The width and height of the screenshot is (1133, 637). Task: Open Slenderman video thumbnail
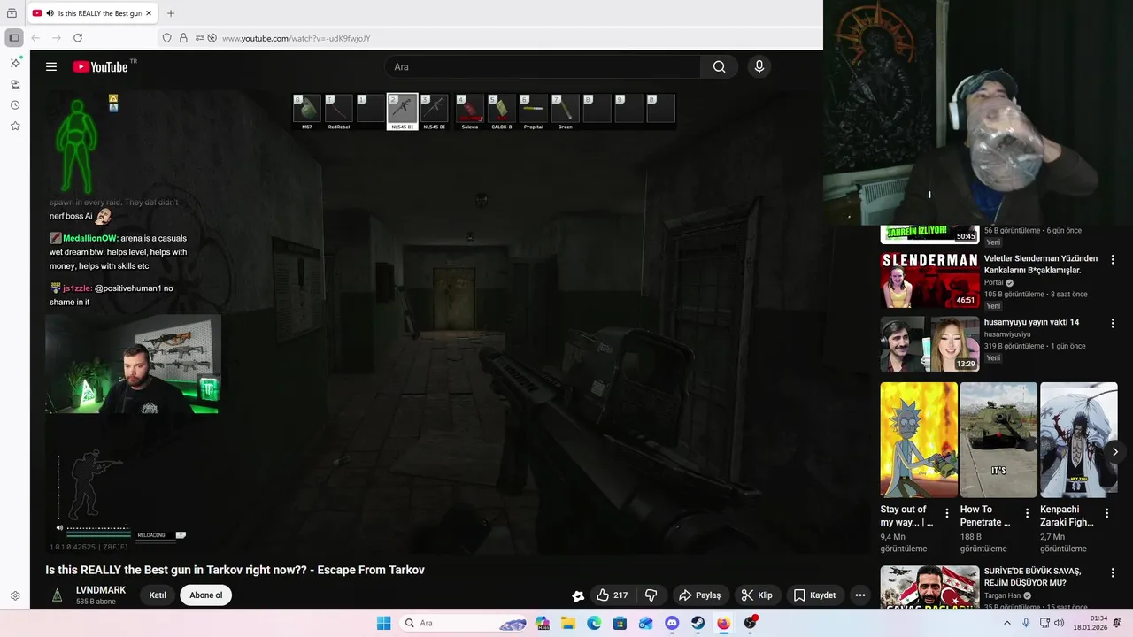pyautogui.click(x=929, y=280)
